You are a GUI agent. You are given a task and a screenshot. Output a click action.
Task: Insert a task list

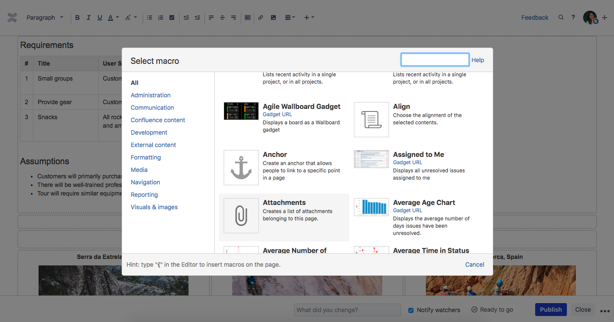click(171, 18)
